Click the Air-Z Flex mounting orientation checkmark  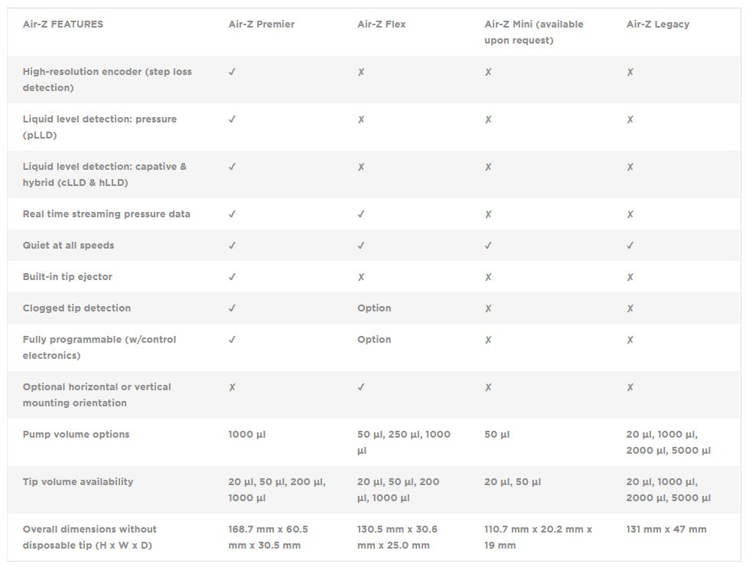(x=361, y=387)
